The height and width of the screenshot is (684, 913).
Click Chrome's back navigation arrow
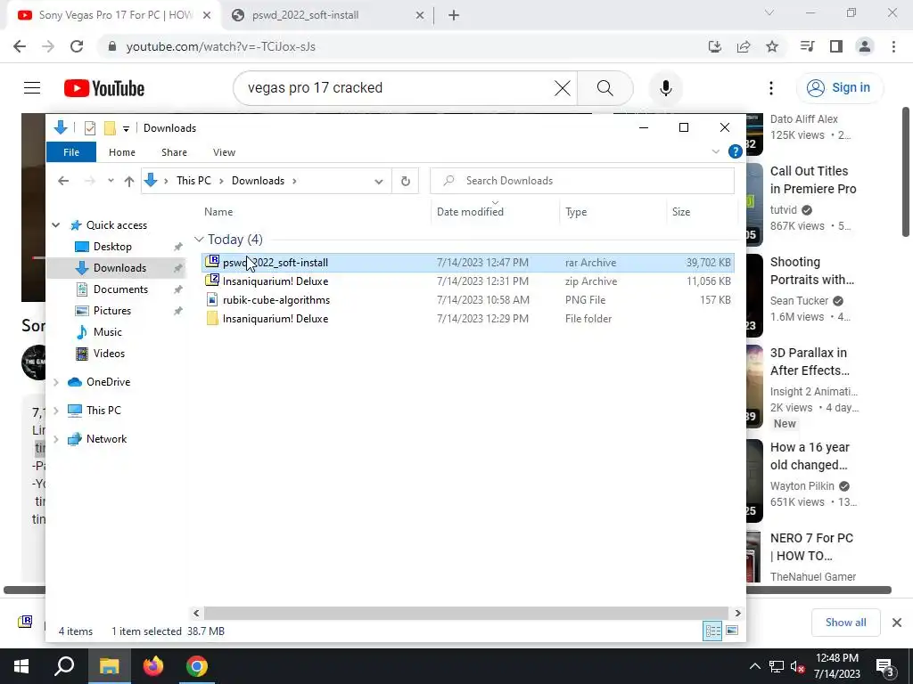(20, 46)
